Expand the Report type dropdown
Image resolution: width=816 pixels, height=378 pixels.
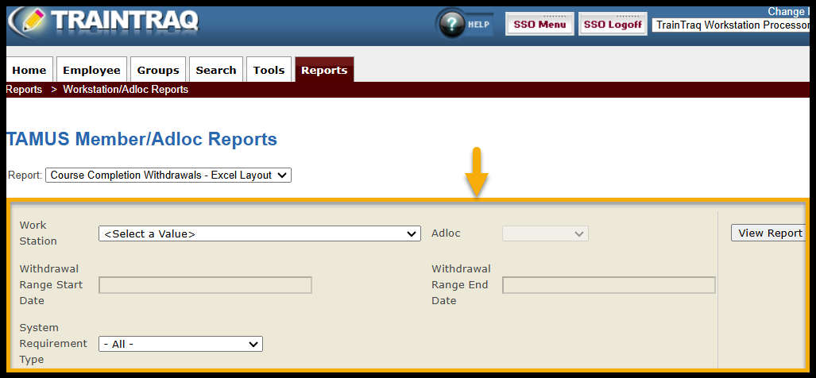pyautogui.click(x=168, y=175)
